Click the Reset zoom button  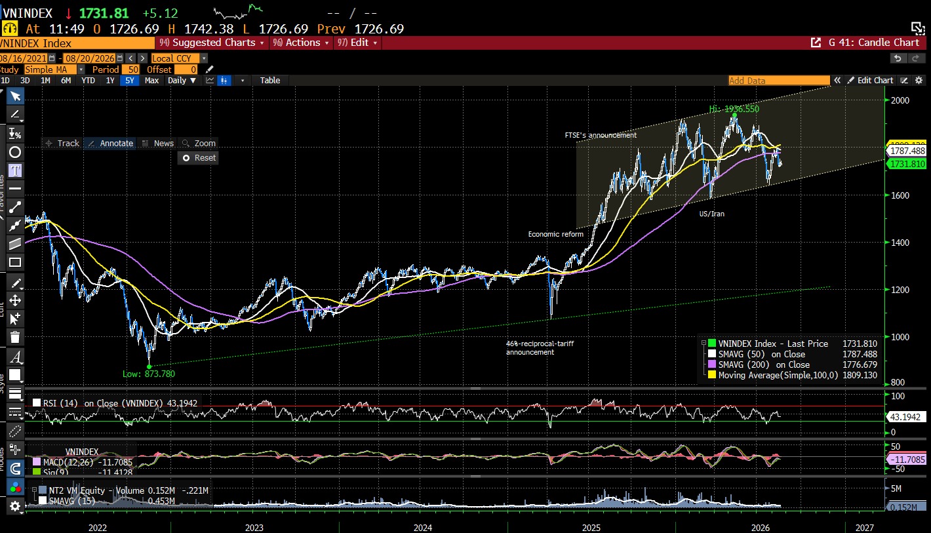click(199, 157)
